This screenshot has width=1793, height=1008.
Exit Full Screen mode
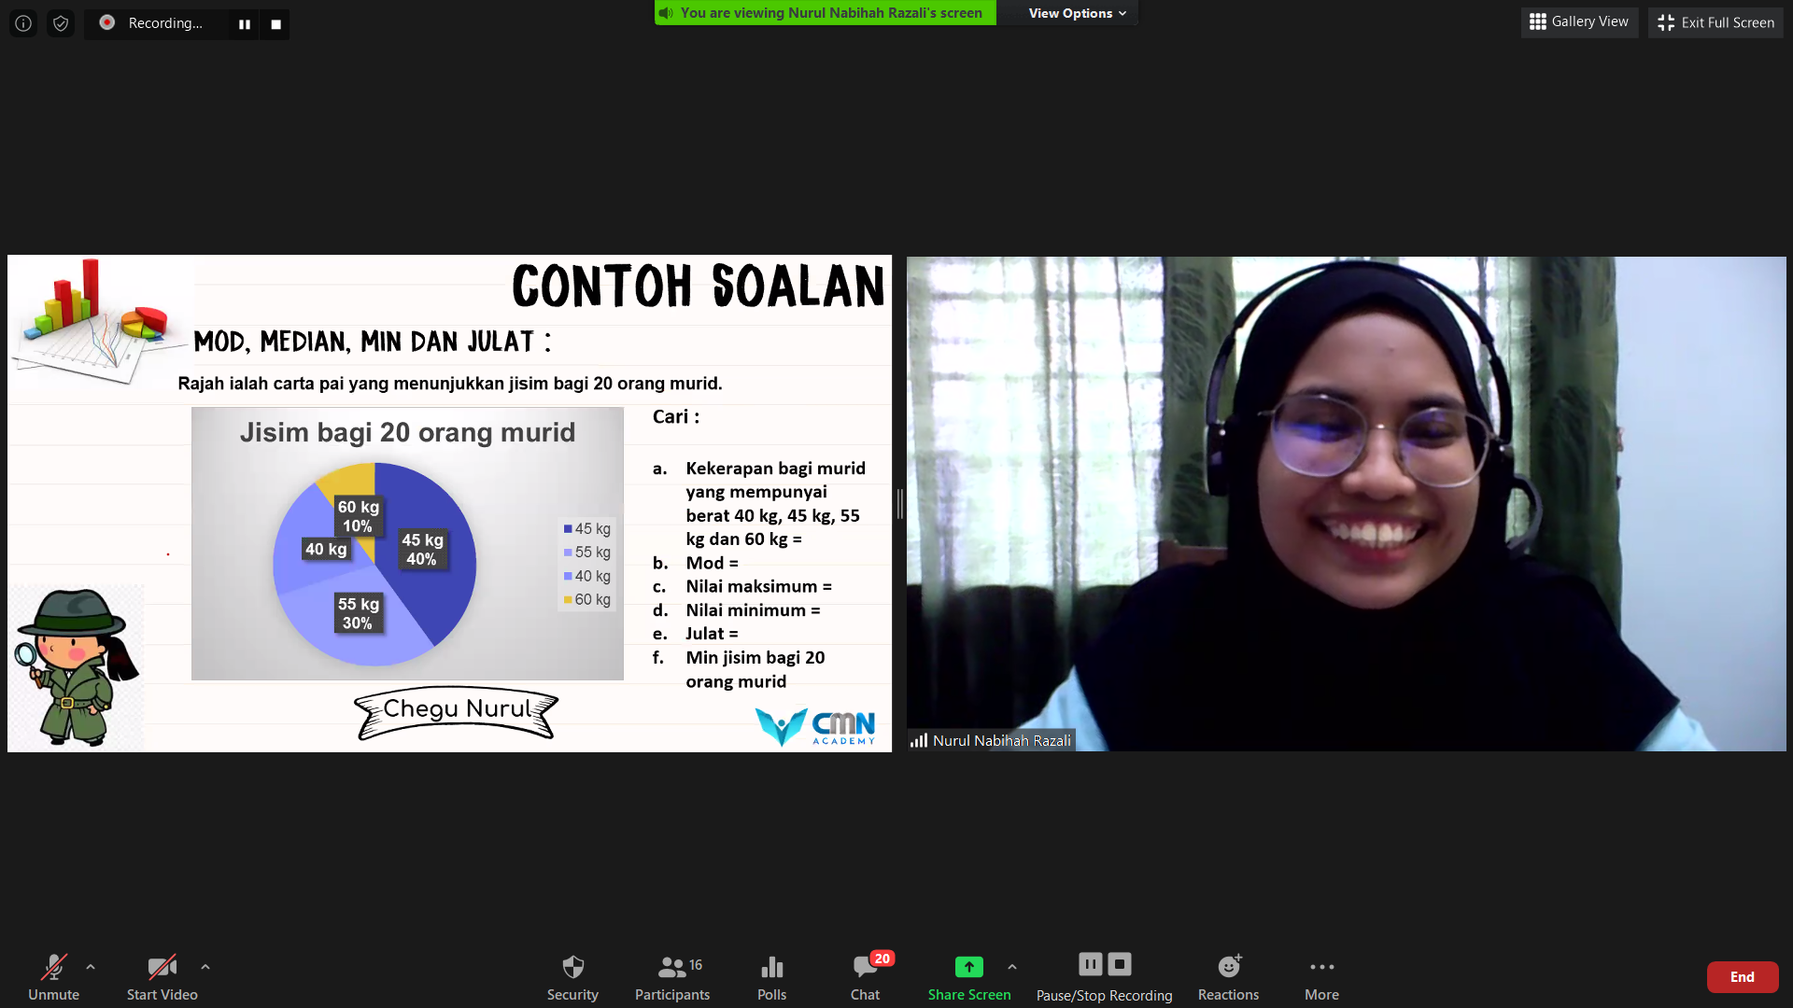coord(1715,21)
